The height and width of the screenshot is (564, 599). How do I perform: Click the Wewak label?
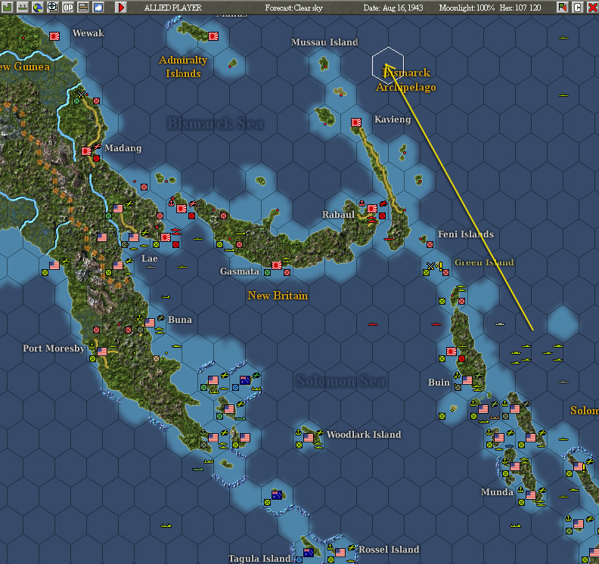tap(88, 33)
